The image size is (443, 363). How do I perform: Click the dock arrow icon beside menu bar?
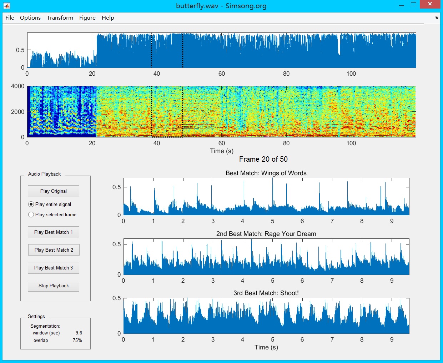tap(437, 17)
